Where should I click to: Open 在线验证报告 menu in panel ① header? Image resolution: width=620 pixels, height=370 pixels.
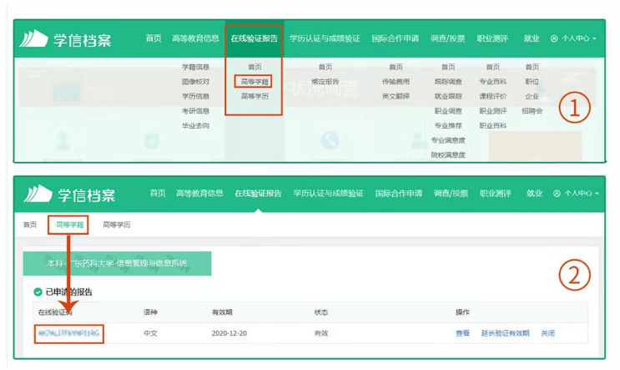click(x=254, y=38)
